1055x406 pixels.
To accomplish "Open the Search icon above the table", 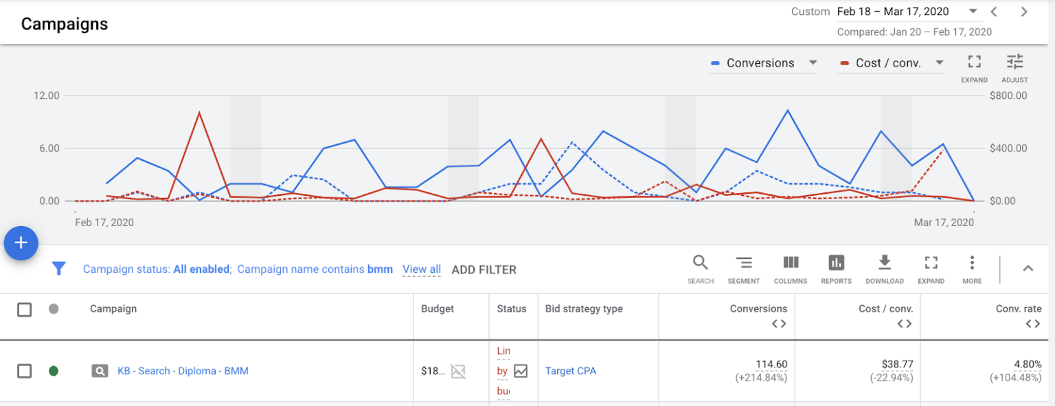I will (701, 263).
